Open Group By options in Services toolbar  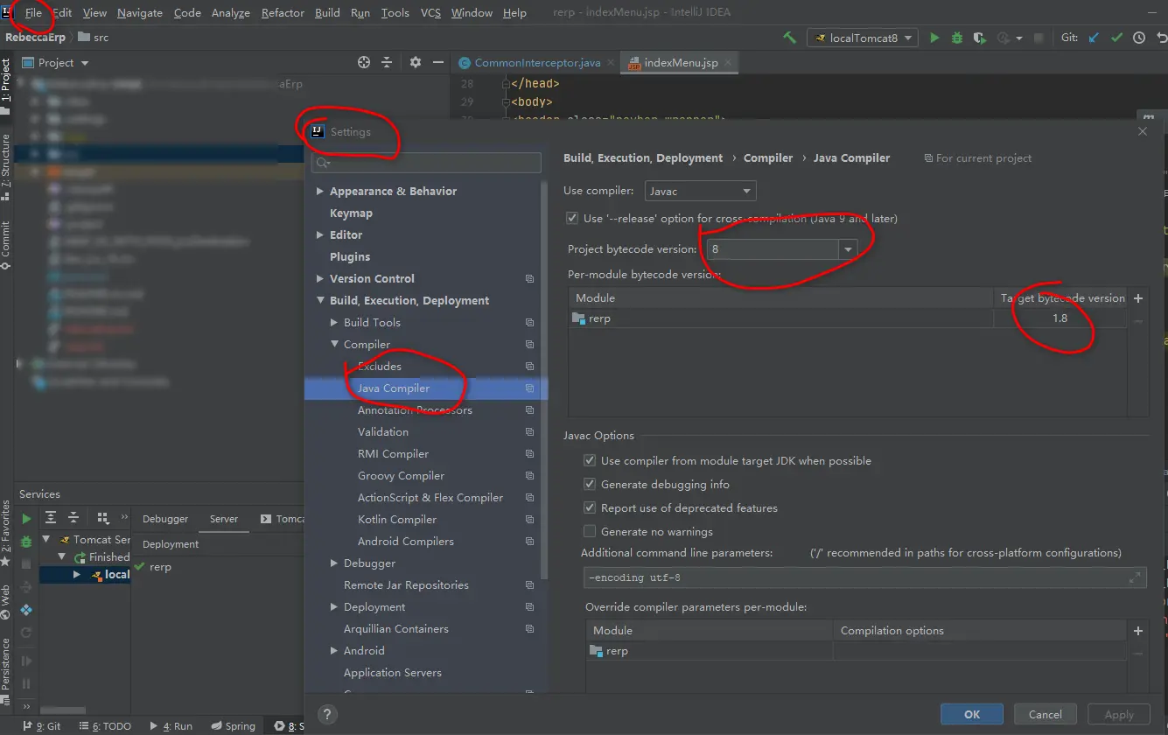[x=102, y=518]
